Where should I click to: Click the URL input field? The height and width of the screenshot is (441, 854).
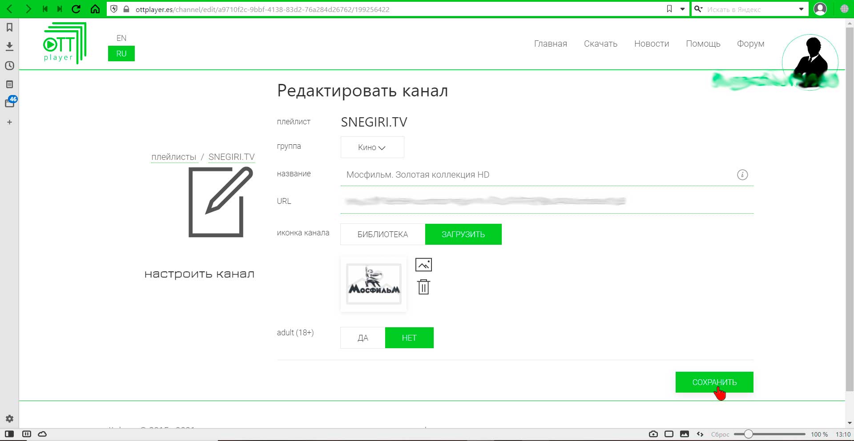coord(547,202)
